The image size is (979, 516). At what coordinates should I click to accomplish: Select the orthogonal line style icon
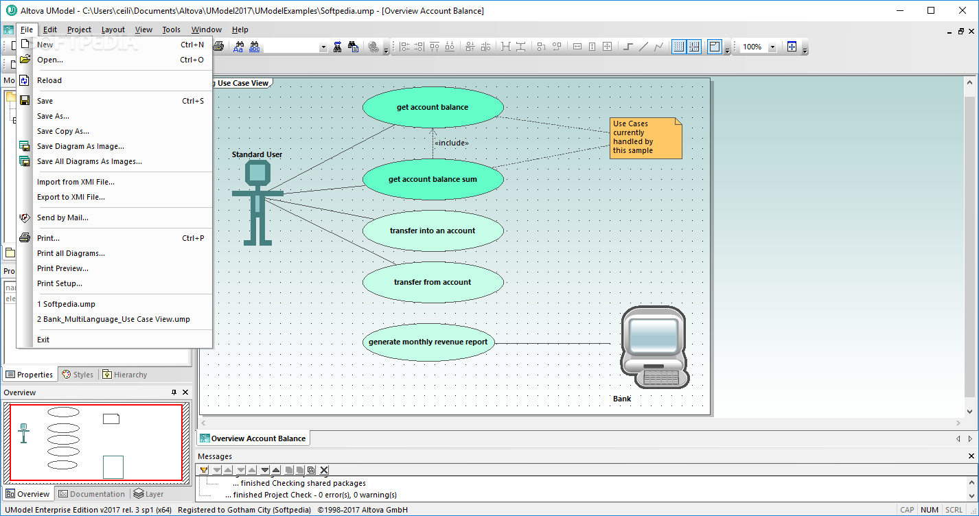pos(627,47)
